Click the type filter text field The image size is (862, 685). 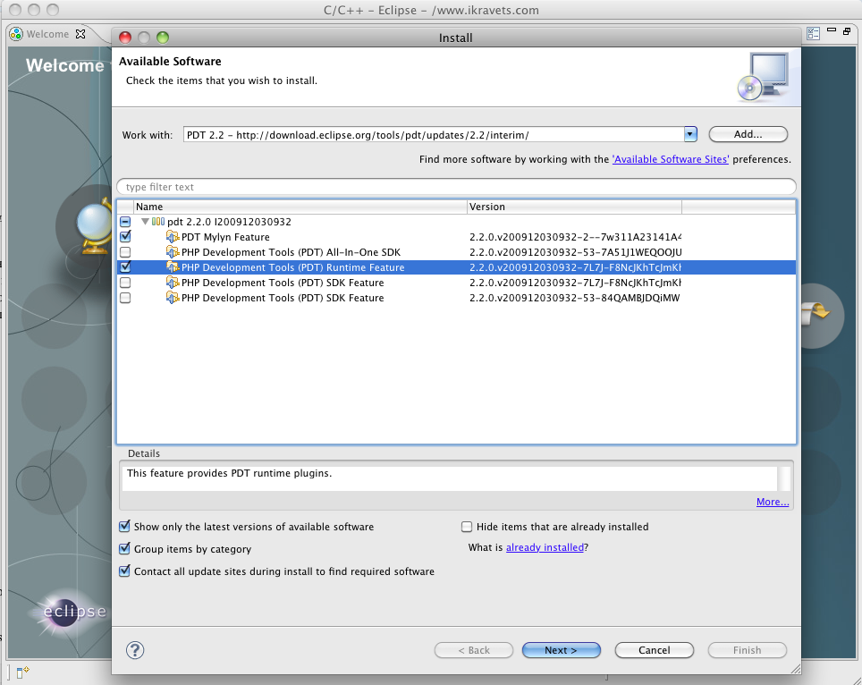pos(456,187)
